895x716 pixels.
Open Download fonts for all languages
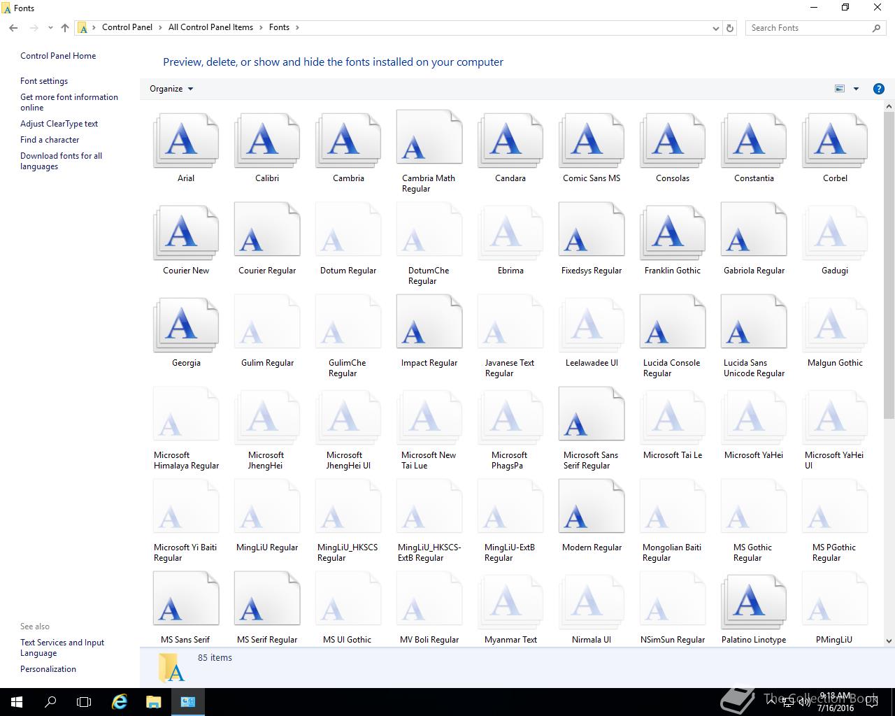(x=61, y=161)
